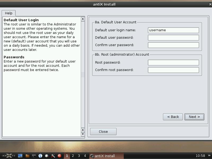212x159 pixels.
Task: Click the Default user password field
Action: [x=173, y=38]
